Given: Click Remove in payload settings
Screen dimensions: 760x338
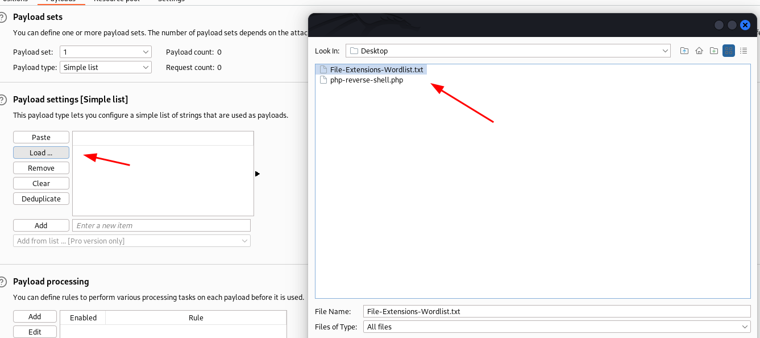Looking at the screenshot, I should pos(41,168).
